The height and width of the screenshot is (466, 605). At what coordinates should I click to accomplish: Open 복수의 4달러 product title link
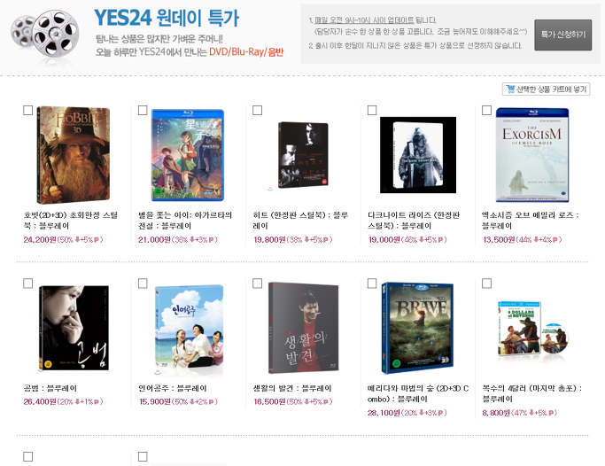click(532, 393)
